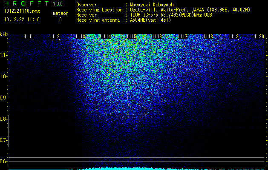
Task: Click the Ovserver label
Action: (86, 5)
